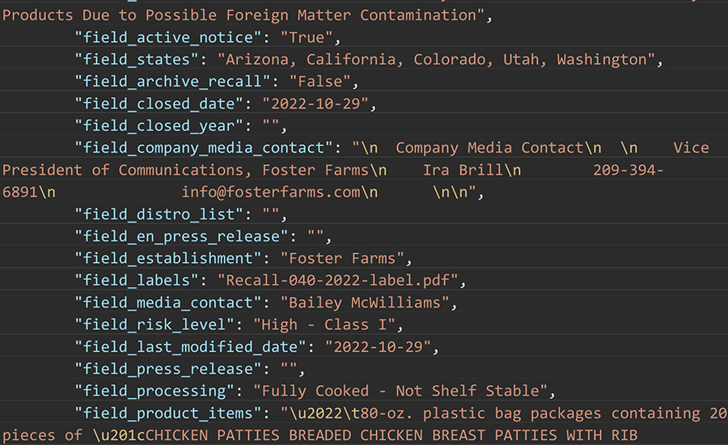This screenshot has height=445, width=728.
Task: Click the word "Colorado," in states
Action: coord(453,59)
